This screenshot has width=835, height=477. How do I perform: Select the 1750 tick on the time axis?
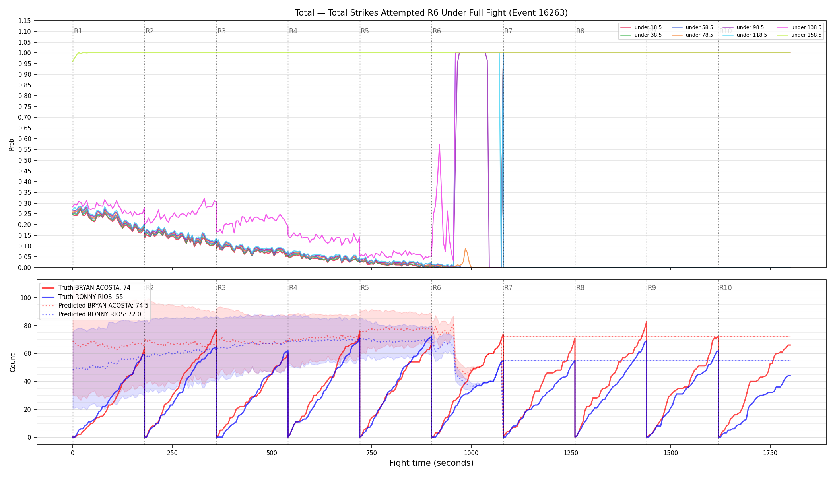pos(770,453)
